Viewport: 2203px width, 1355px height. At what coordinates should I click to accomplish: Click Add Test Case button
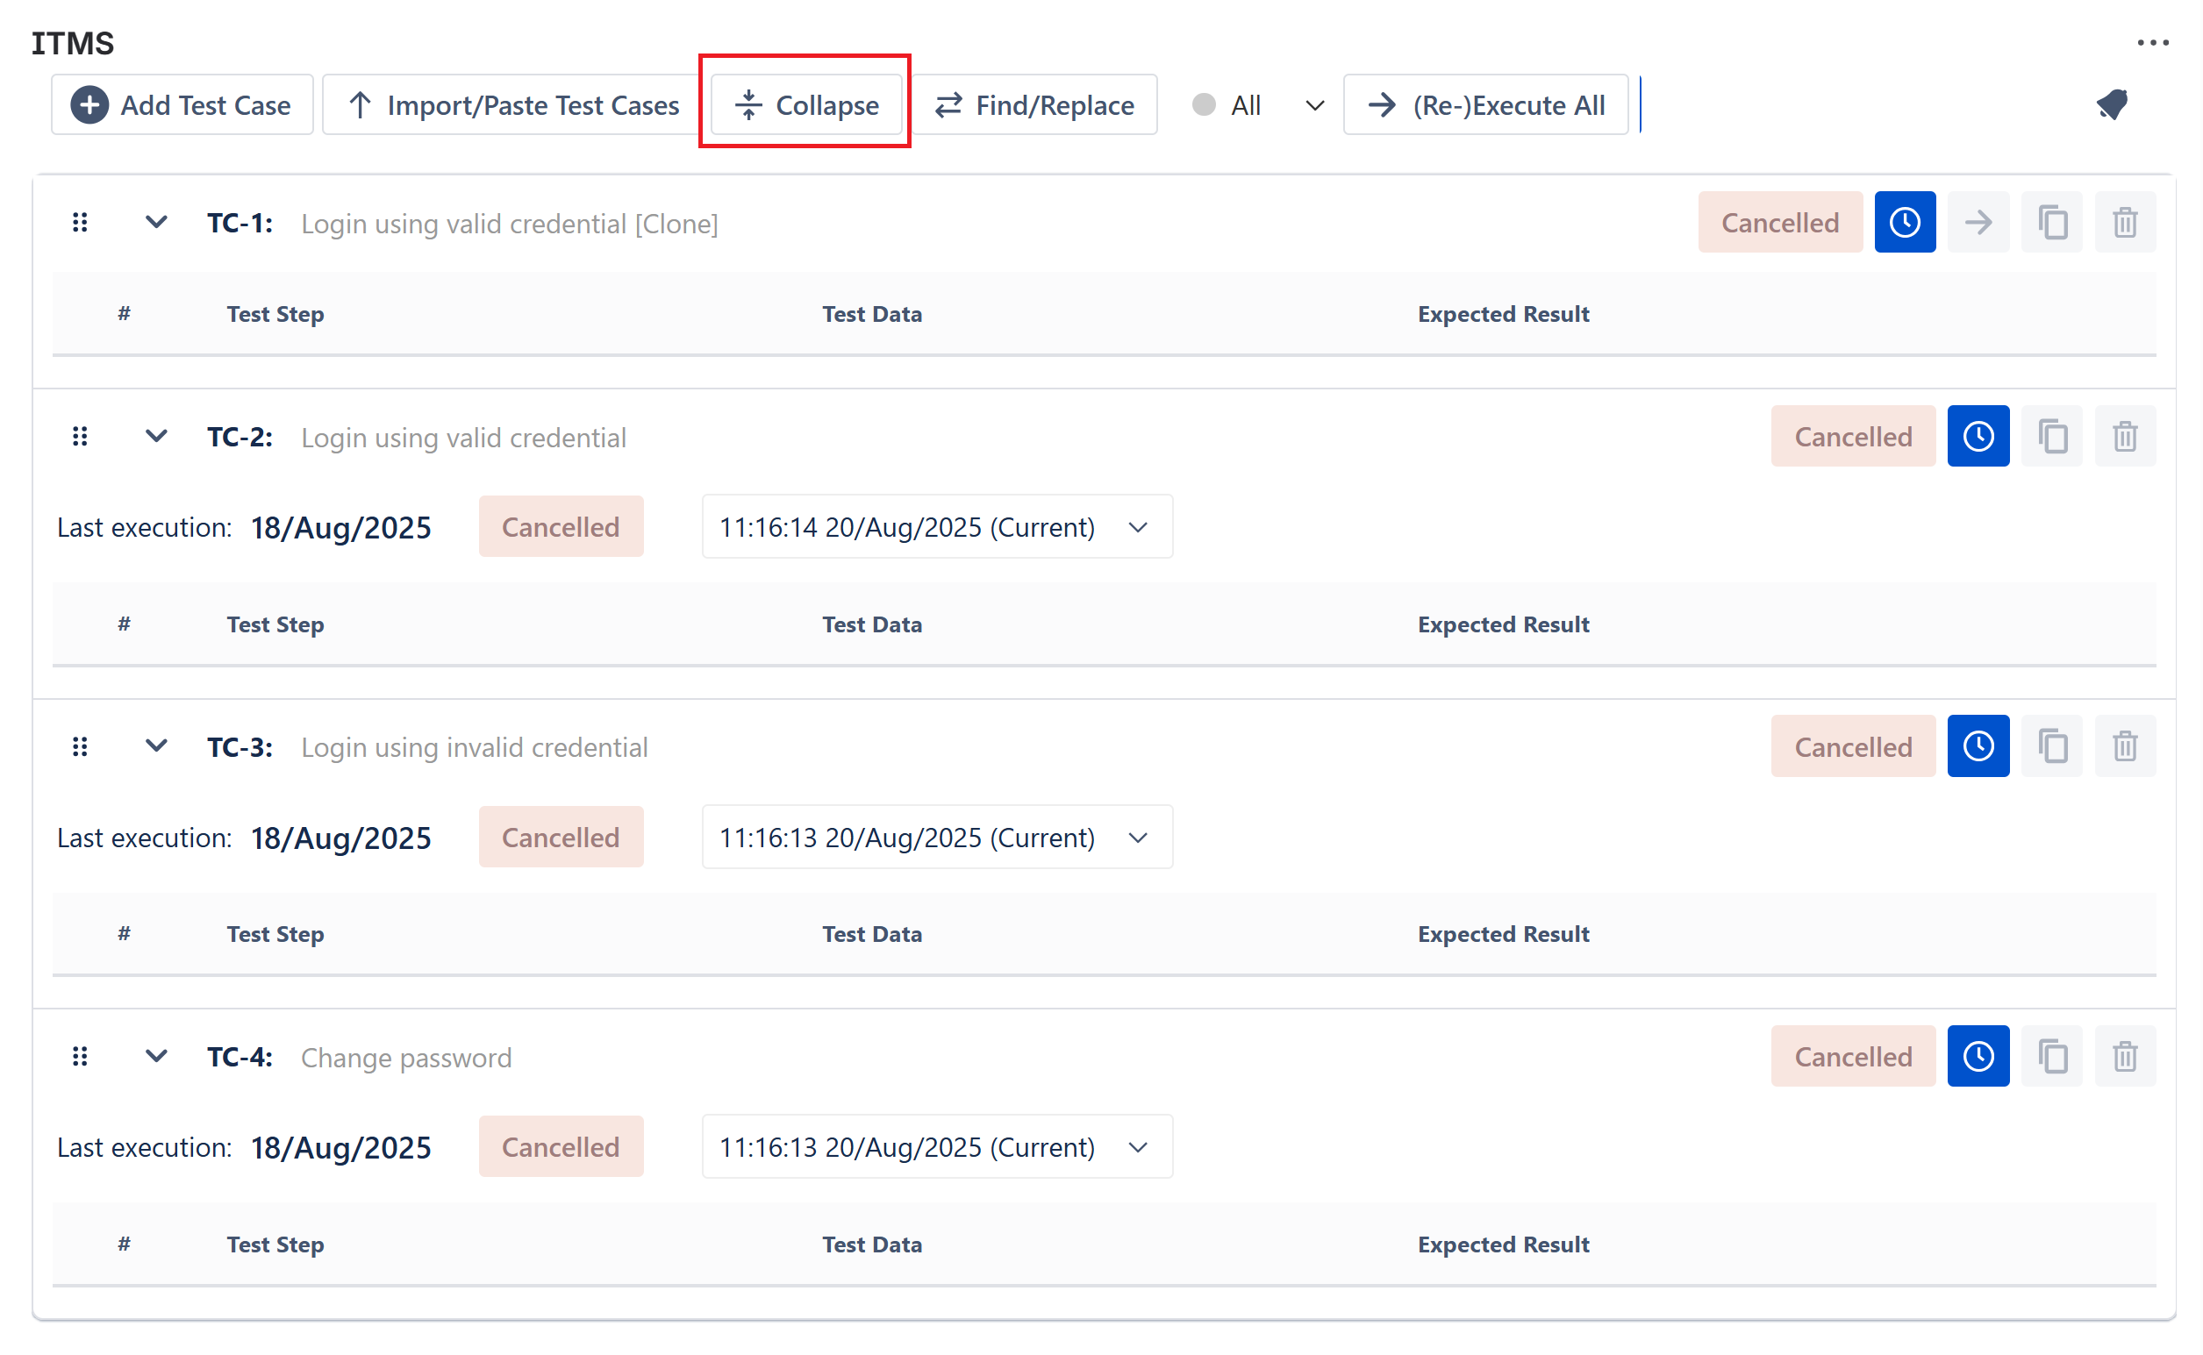[182, 105]
